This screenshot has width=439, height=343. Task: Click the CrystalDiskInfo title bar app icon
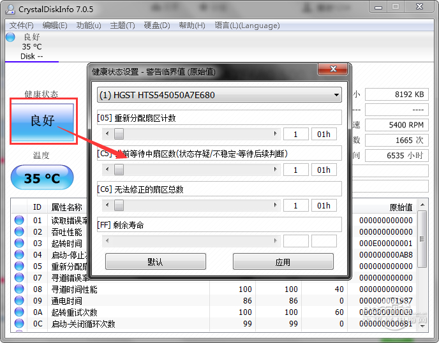tap(10, 9)
